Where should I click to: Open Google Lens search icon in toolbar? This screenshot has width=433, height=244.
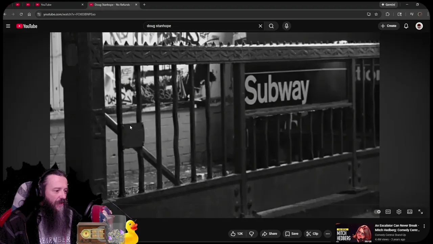[x=400, y=14]
